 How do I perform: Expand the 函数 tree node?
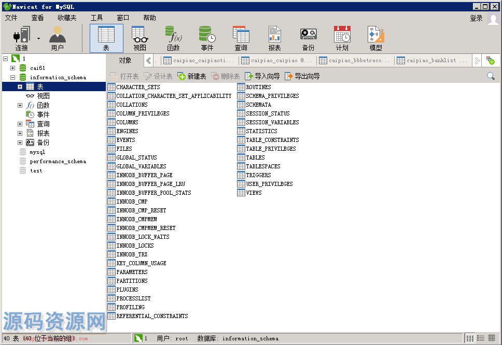(x=20, y=105)
